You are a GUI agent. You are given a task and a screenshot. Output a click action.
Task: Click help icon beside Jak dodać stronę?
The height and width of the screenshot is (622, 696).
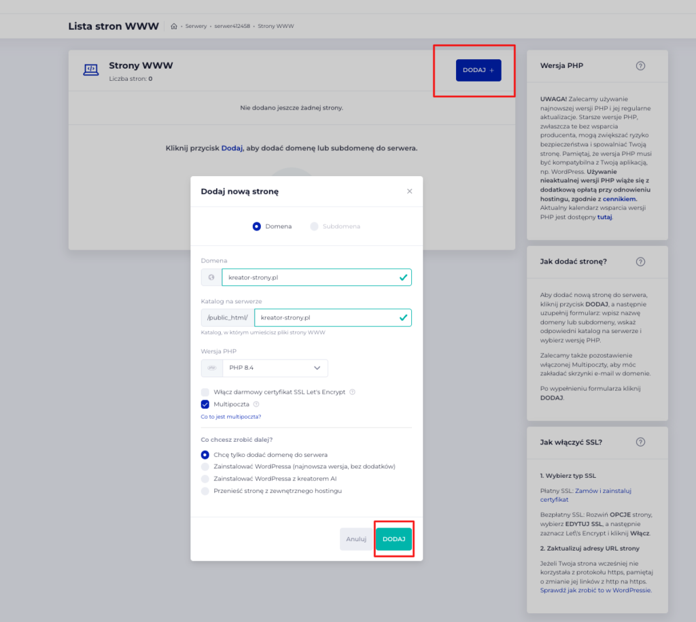[x=640, y=262]
